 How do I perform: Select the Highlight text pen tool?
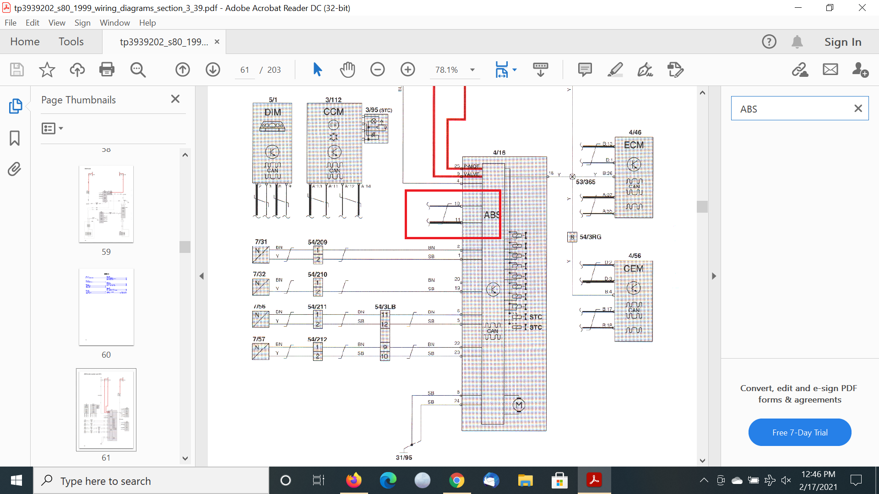615,70
